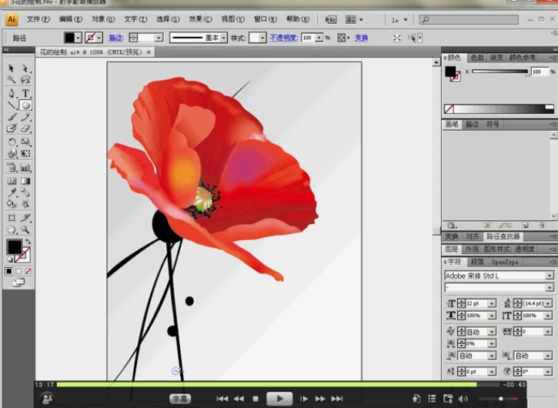This screenshot has width=558, height=408.
Task: Open the 对象(O) menu
Action: click(x=103, y=19)
